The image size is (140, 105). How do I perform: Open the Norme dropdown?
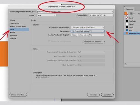pos(46,15)
